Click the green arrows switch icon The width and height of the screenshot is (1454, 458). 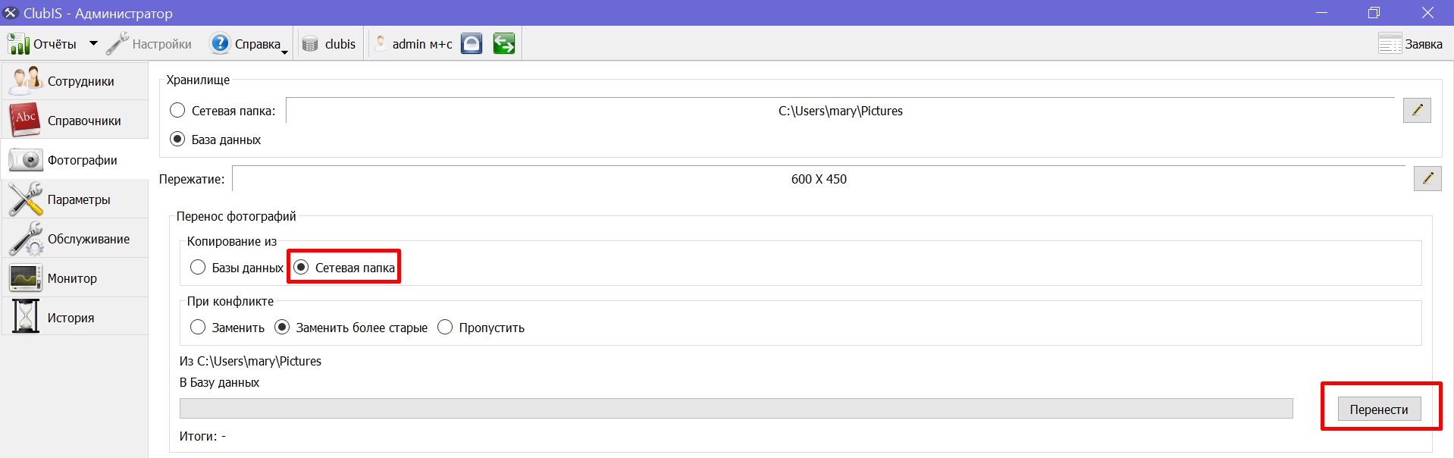(504, 44)
